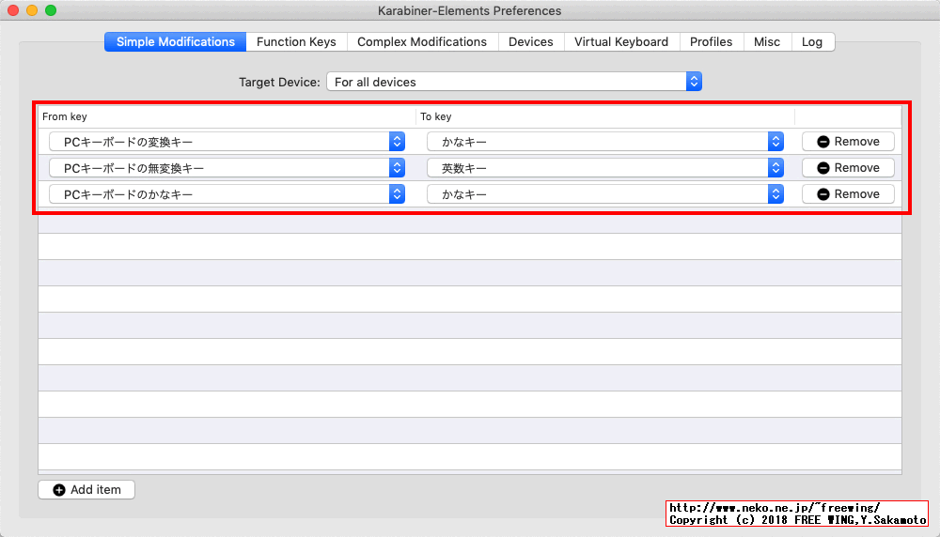
Task: Go to the Virtual Keyboard tab
Action: click(x=621, y=42)
